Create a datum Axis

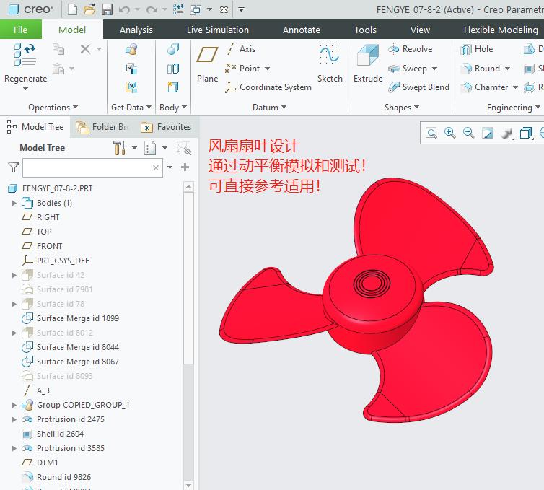pyautogui.click(x=240, y=49)
